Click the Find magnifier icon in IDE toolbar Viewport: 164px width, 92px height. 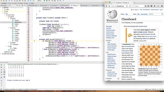[x=23, y=1]
